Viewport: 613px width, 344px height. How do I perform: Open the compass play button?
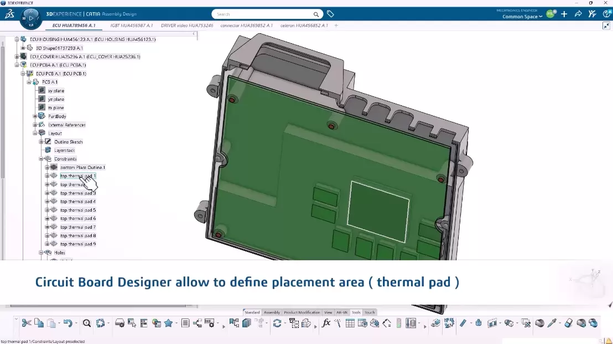(31, 18)
